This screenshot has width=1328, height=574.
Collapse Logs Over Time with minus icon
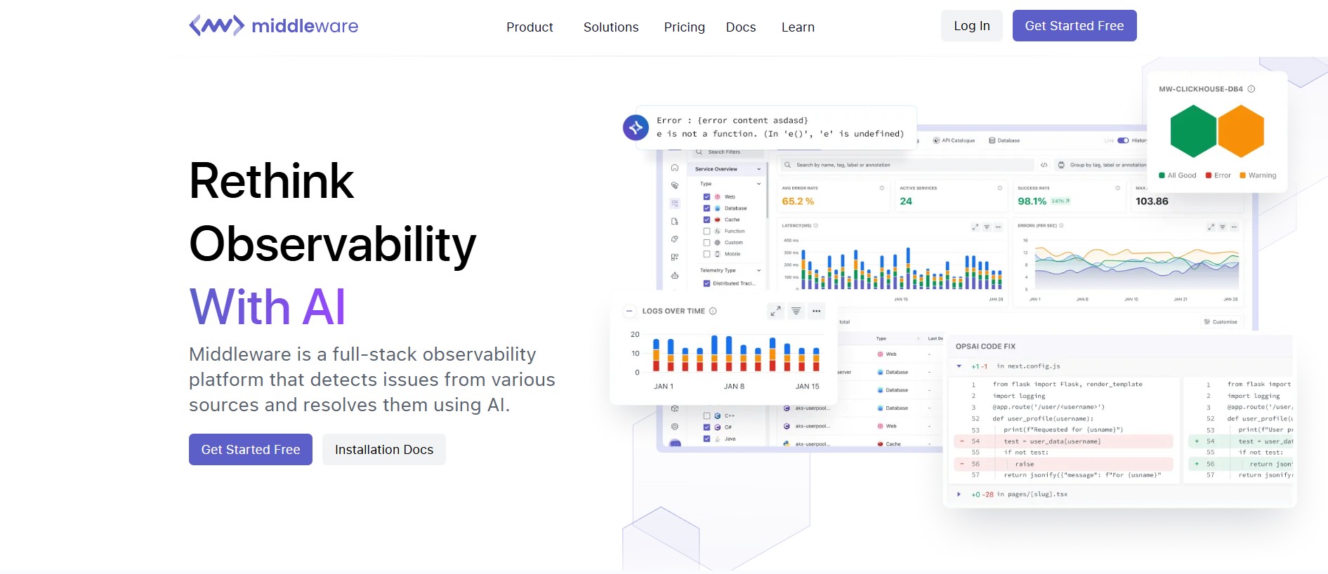coord(629,311)
